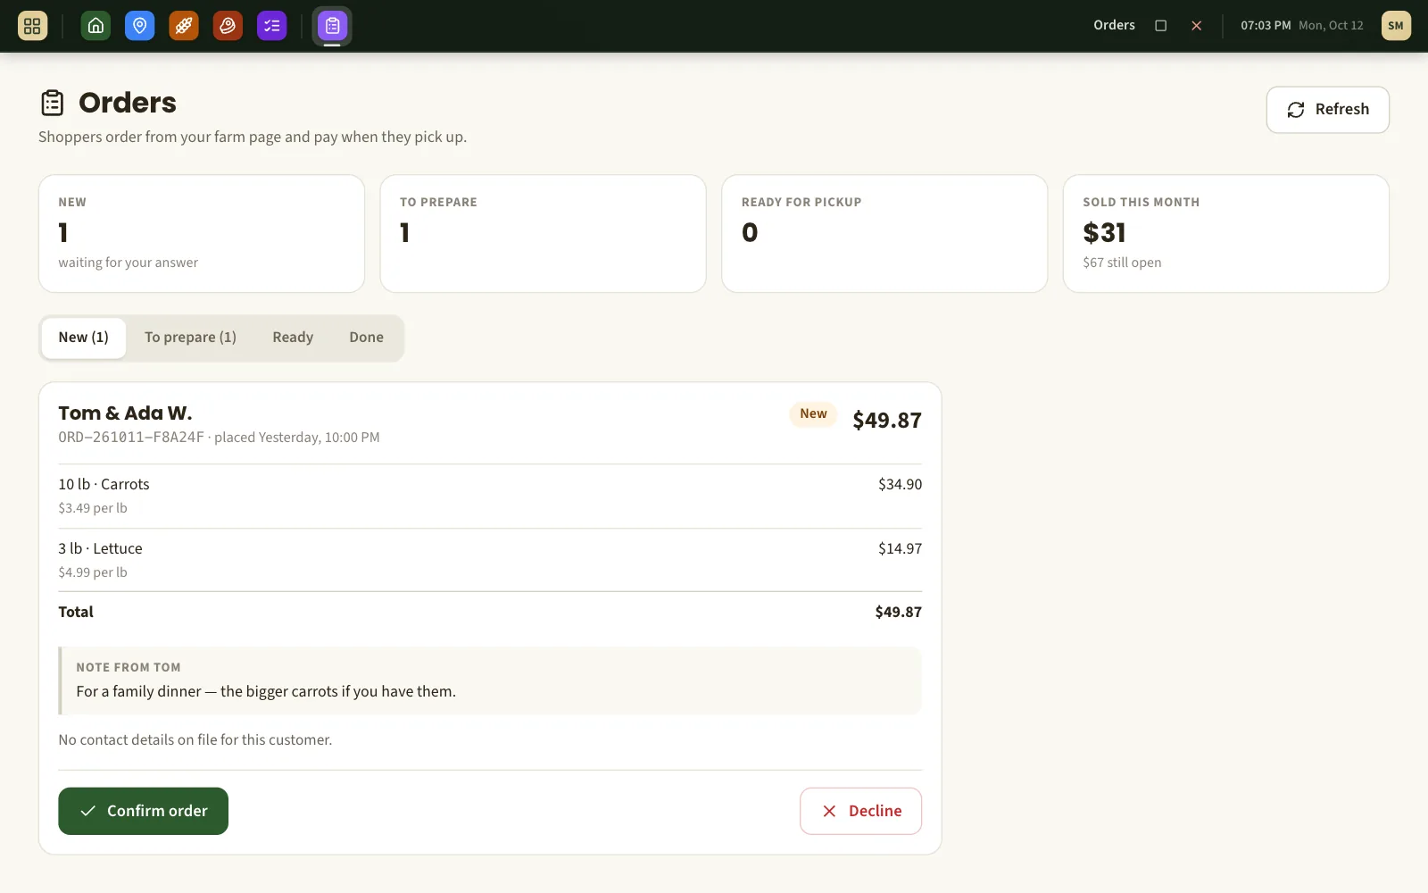The height and width of the screenshot is (893, 1428).
Task: Switch to the New (1) tab
Action: 84,338
